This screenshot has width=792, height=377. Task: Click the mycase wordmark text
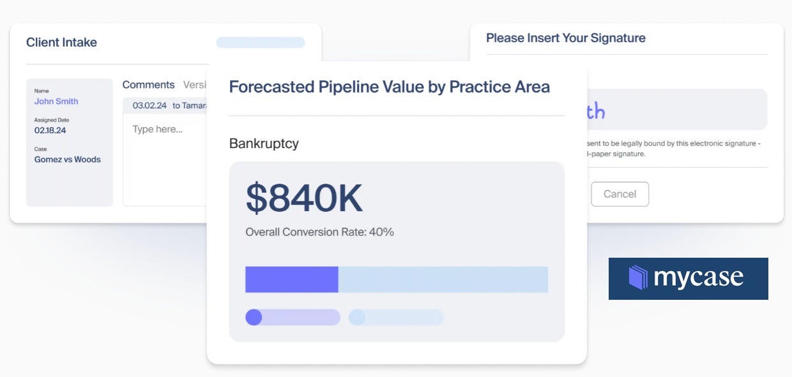(698, 278)
